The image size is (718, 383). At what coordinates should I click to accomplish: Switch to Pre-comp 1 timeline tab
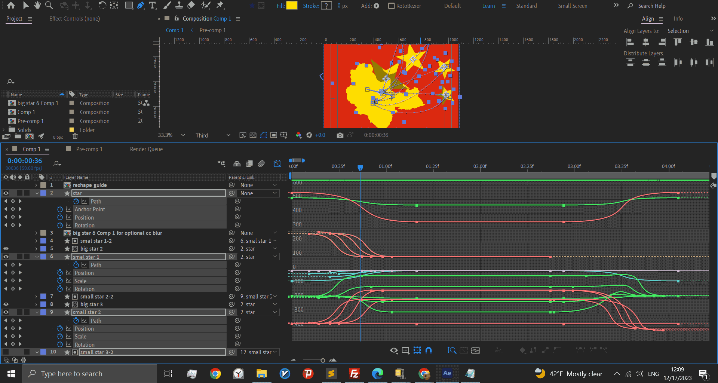point(89,149)
